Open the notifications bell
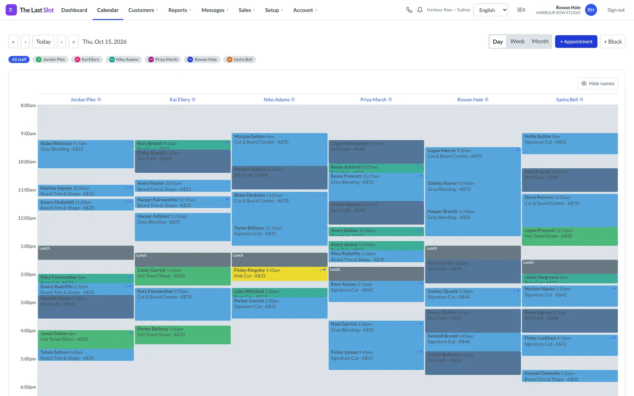The width and height of the screenshot is (634, 396). coord(420,10)
